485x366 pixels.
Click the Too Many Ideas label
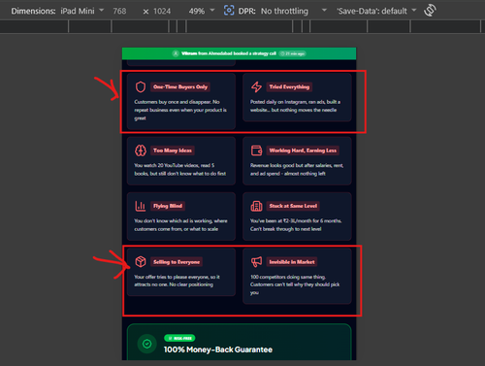[x=173, y=150]
